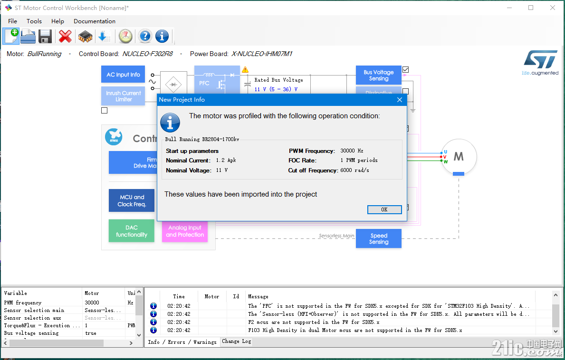565x360 pixels.
Task: Open MCU and Clock Freq. block
Action: coord(132,200)
